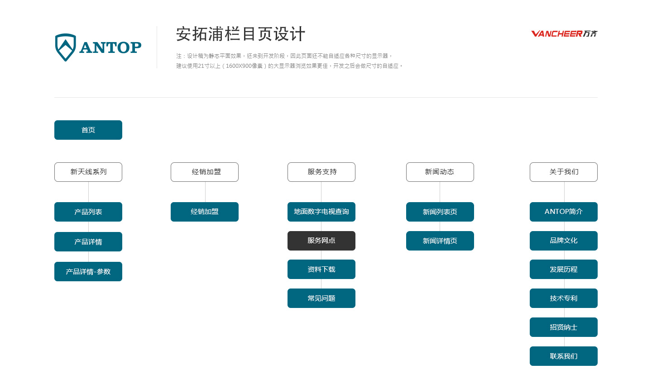Open the 新闻列表页 button

[x=440, y=212]
